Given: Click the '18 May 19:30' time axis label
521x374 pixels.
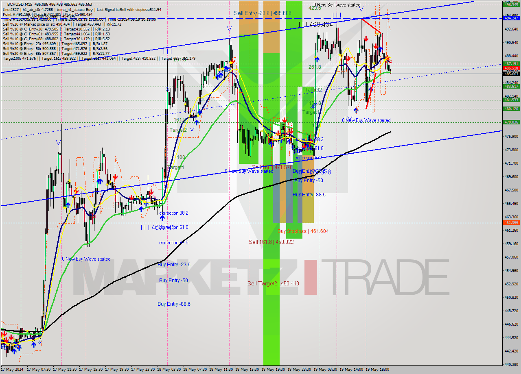Looking at the screenshot, I should click(274, 370).
